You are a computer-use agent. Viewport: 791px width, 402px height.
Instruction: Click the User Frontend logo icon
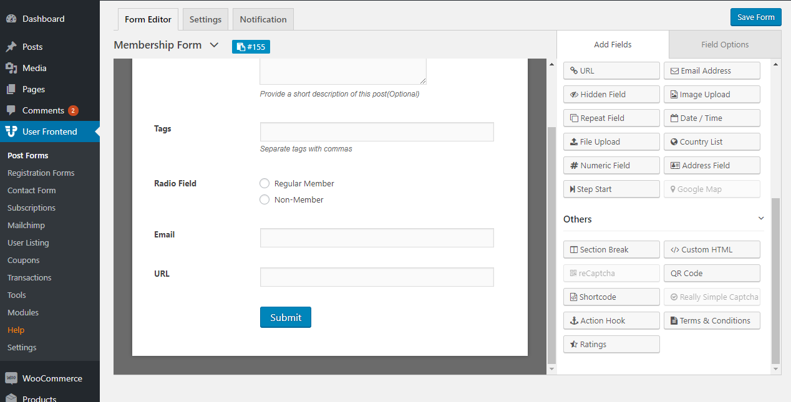tap(11, 132)
